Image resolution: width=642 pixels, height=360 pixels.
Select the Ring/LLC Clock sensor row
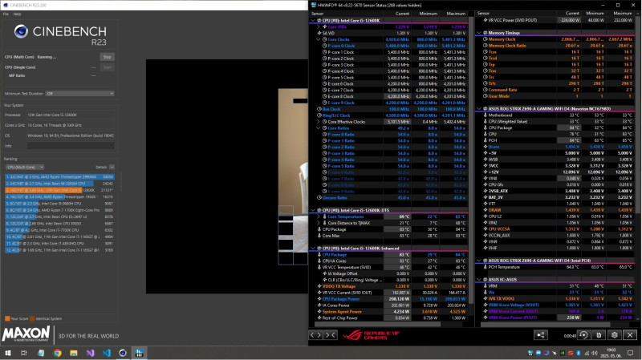(x=388, y=115)
